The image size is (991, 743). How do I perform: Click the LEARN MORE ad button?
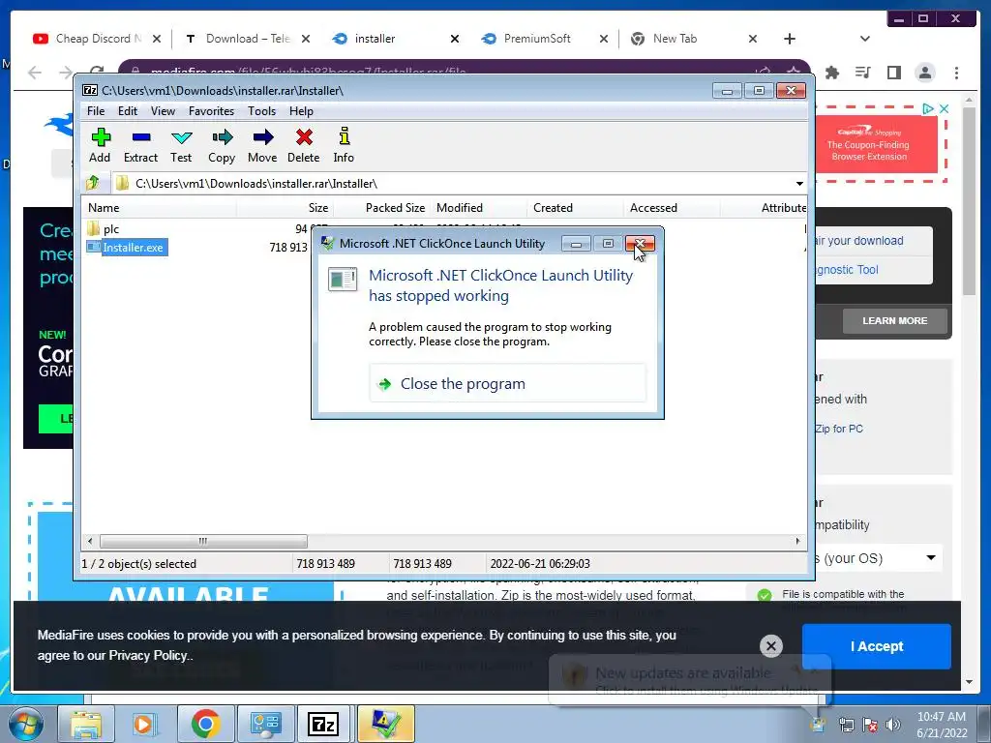tap(895, 321)
